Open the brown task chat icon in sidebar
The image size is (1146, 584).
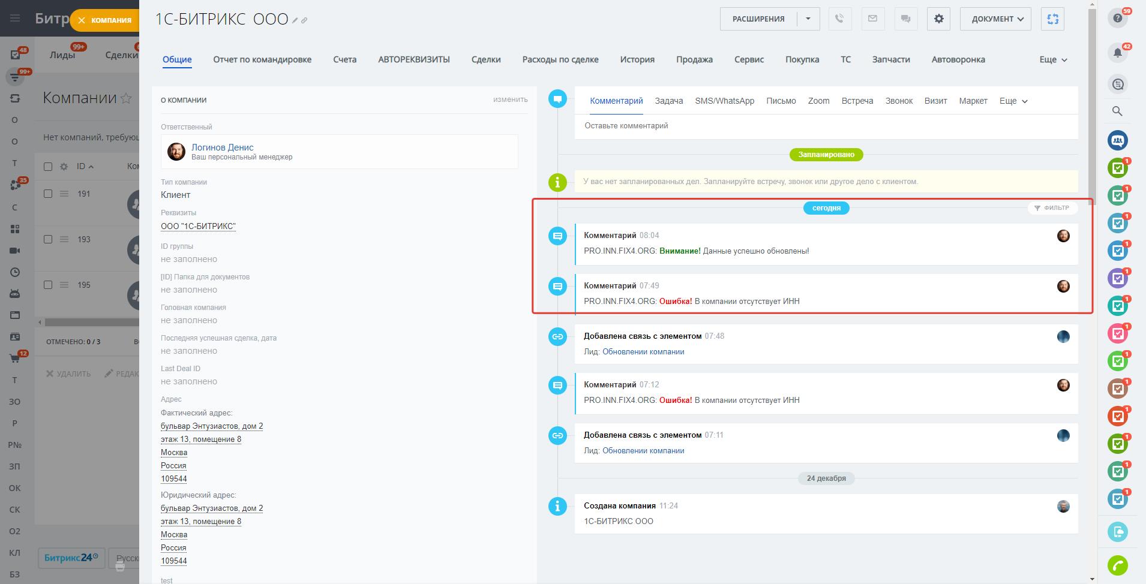(1118, 389)
